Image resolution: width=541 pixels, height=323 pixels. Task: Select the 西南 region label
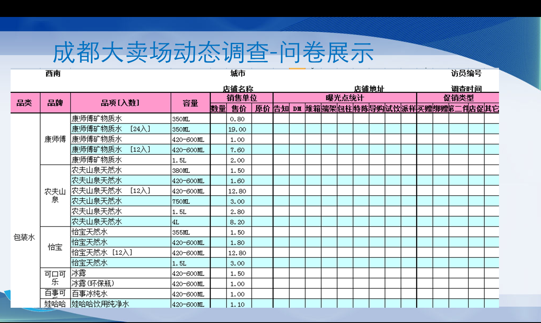(53, 73)
